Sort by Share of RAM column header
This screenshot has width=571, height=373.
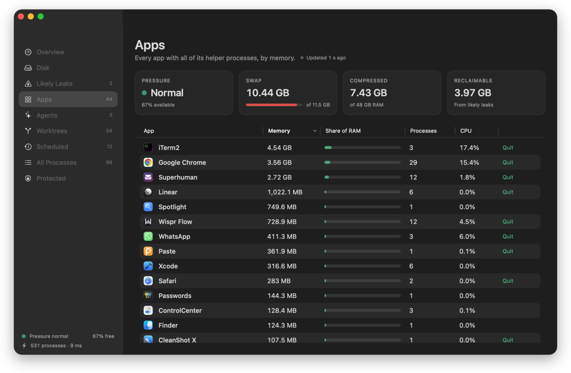pyautogui.click(x=343, y=131)
